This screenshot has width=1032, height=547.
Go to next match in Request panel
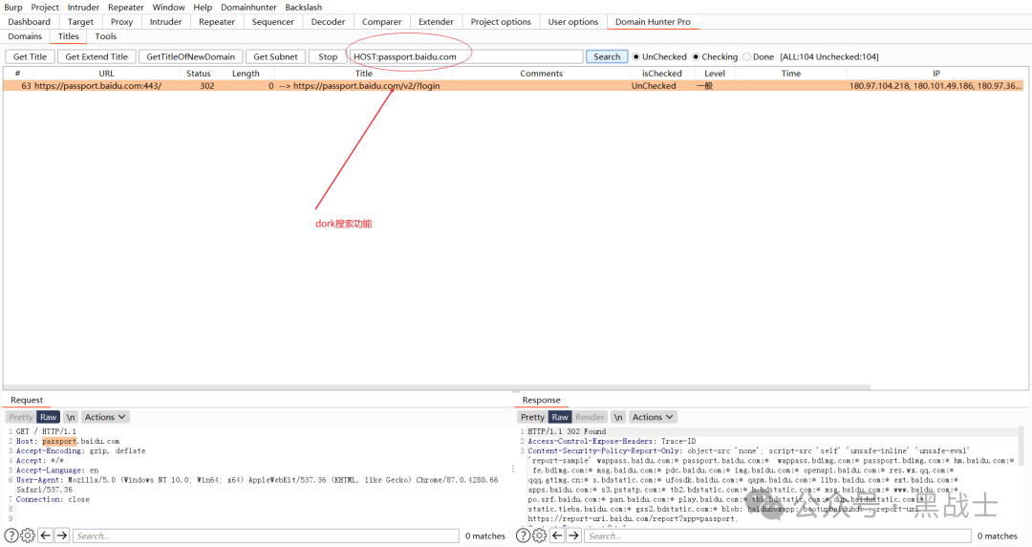[62, 536]
